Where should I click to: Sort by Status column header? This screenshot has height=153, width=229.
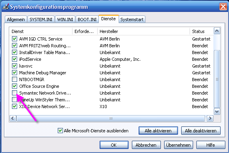point(202,31)
